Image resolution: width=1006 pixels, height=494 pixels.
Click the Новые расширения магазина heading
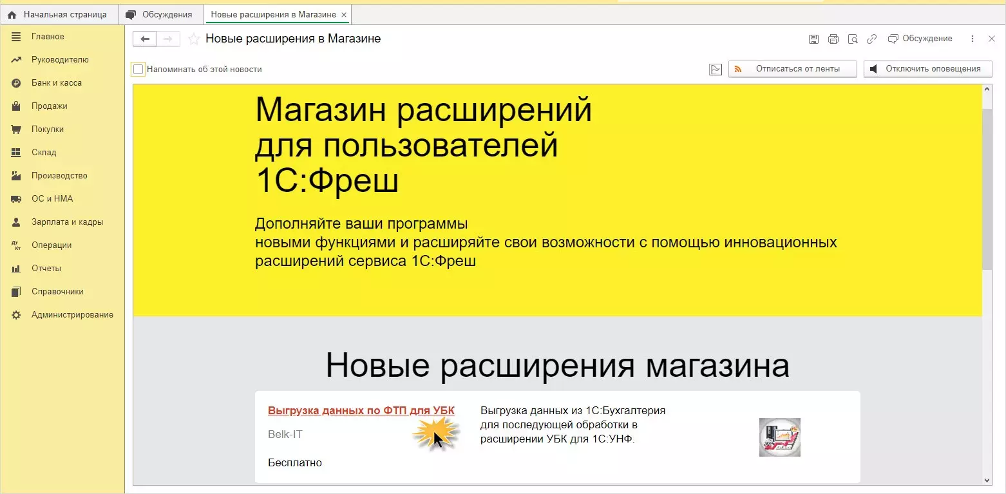coord(558,365)
